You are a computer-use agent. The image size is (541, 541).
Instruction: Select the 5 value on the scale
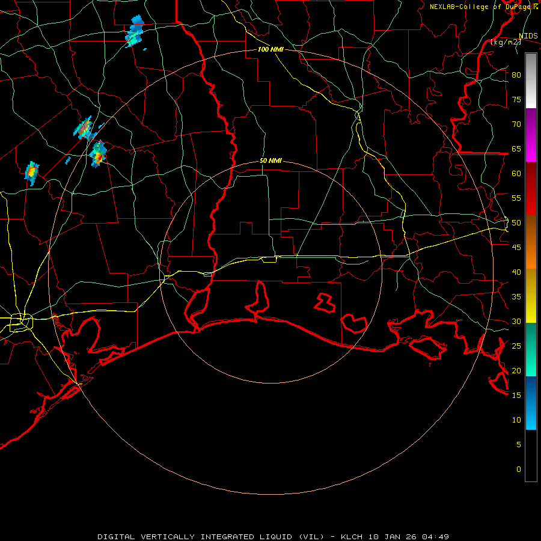pyautogui.click(x=519, y=445)
